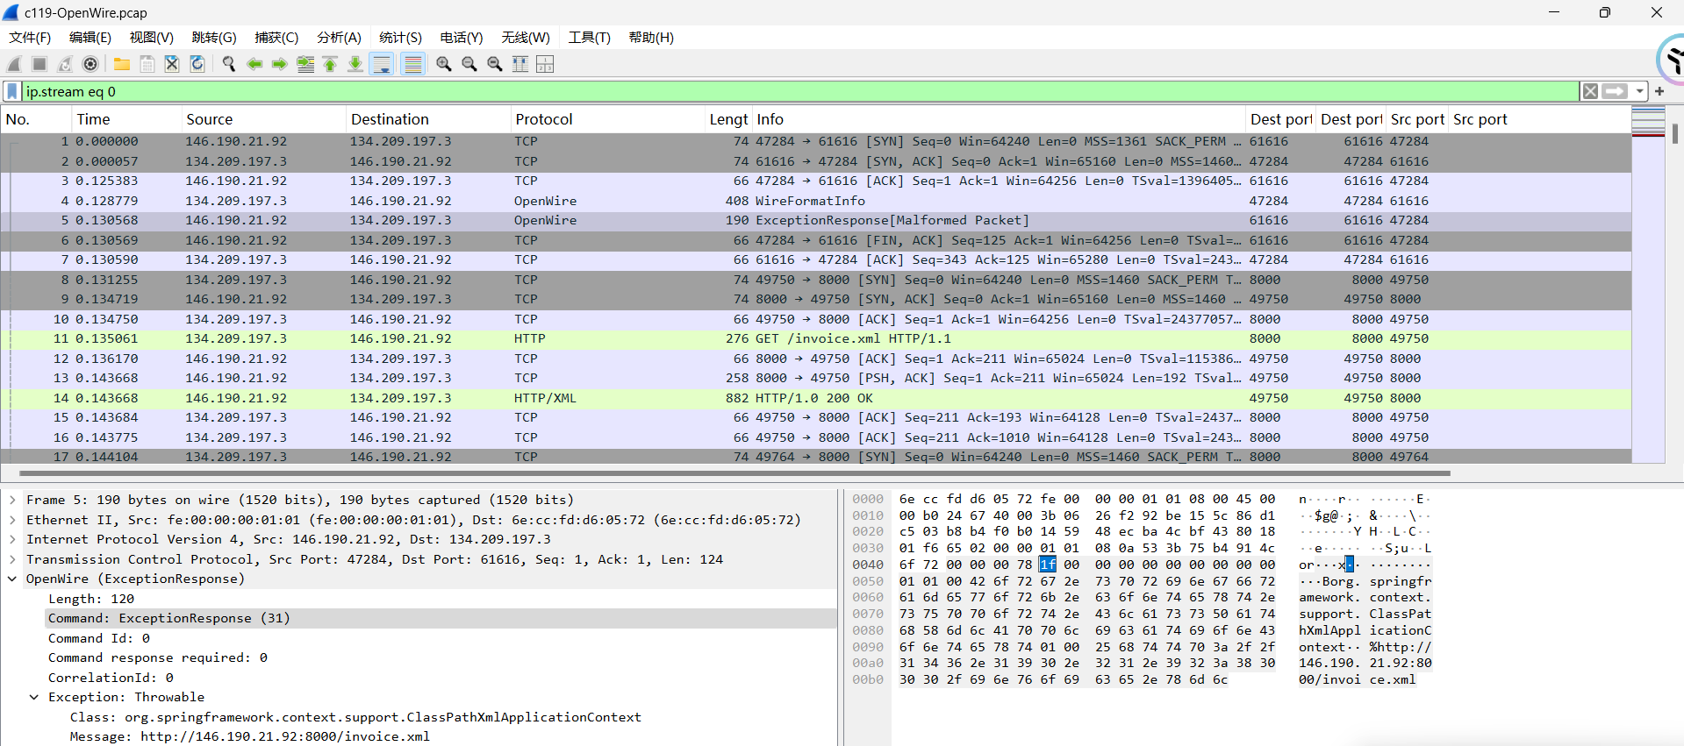
Task: Click the display filter bookmark icon
Action: tap(12, 91)
